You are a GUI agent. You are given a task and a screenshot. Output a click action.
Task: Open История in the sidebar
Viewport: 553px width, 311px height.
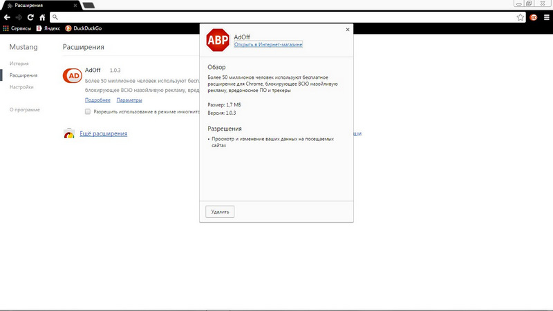coord(19,64)
